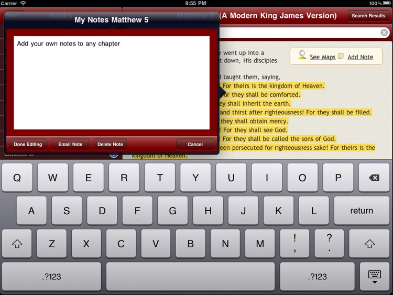Click inside the notes text area
393x295 pixels.
coord(112,83)
